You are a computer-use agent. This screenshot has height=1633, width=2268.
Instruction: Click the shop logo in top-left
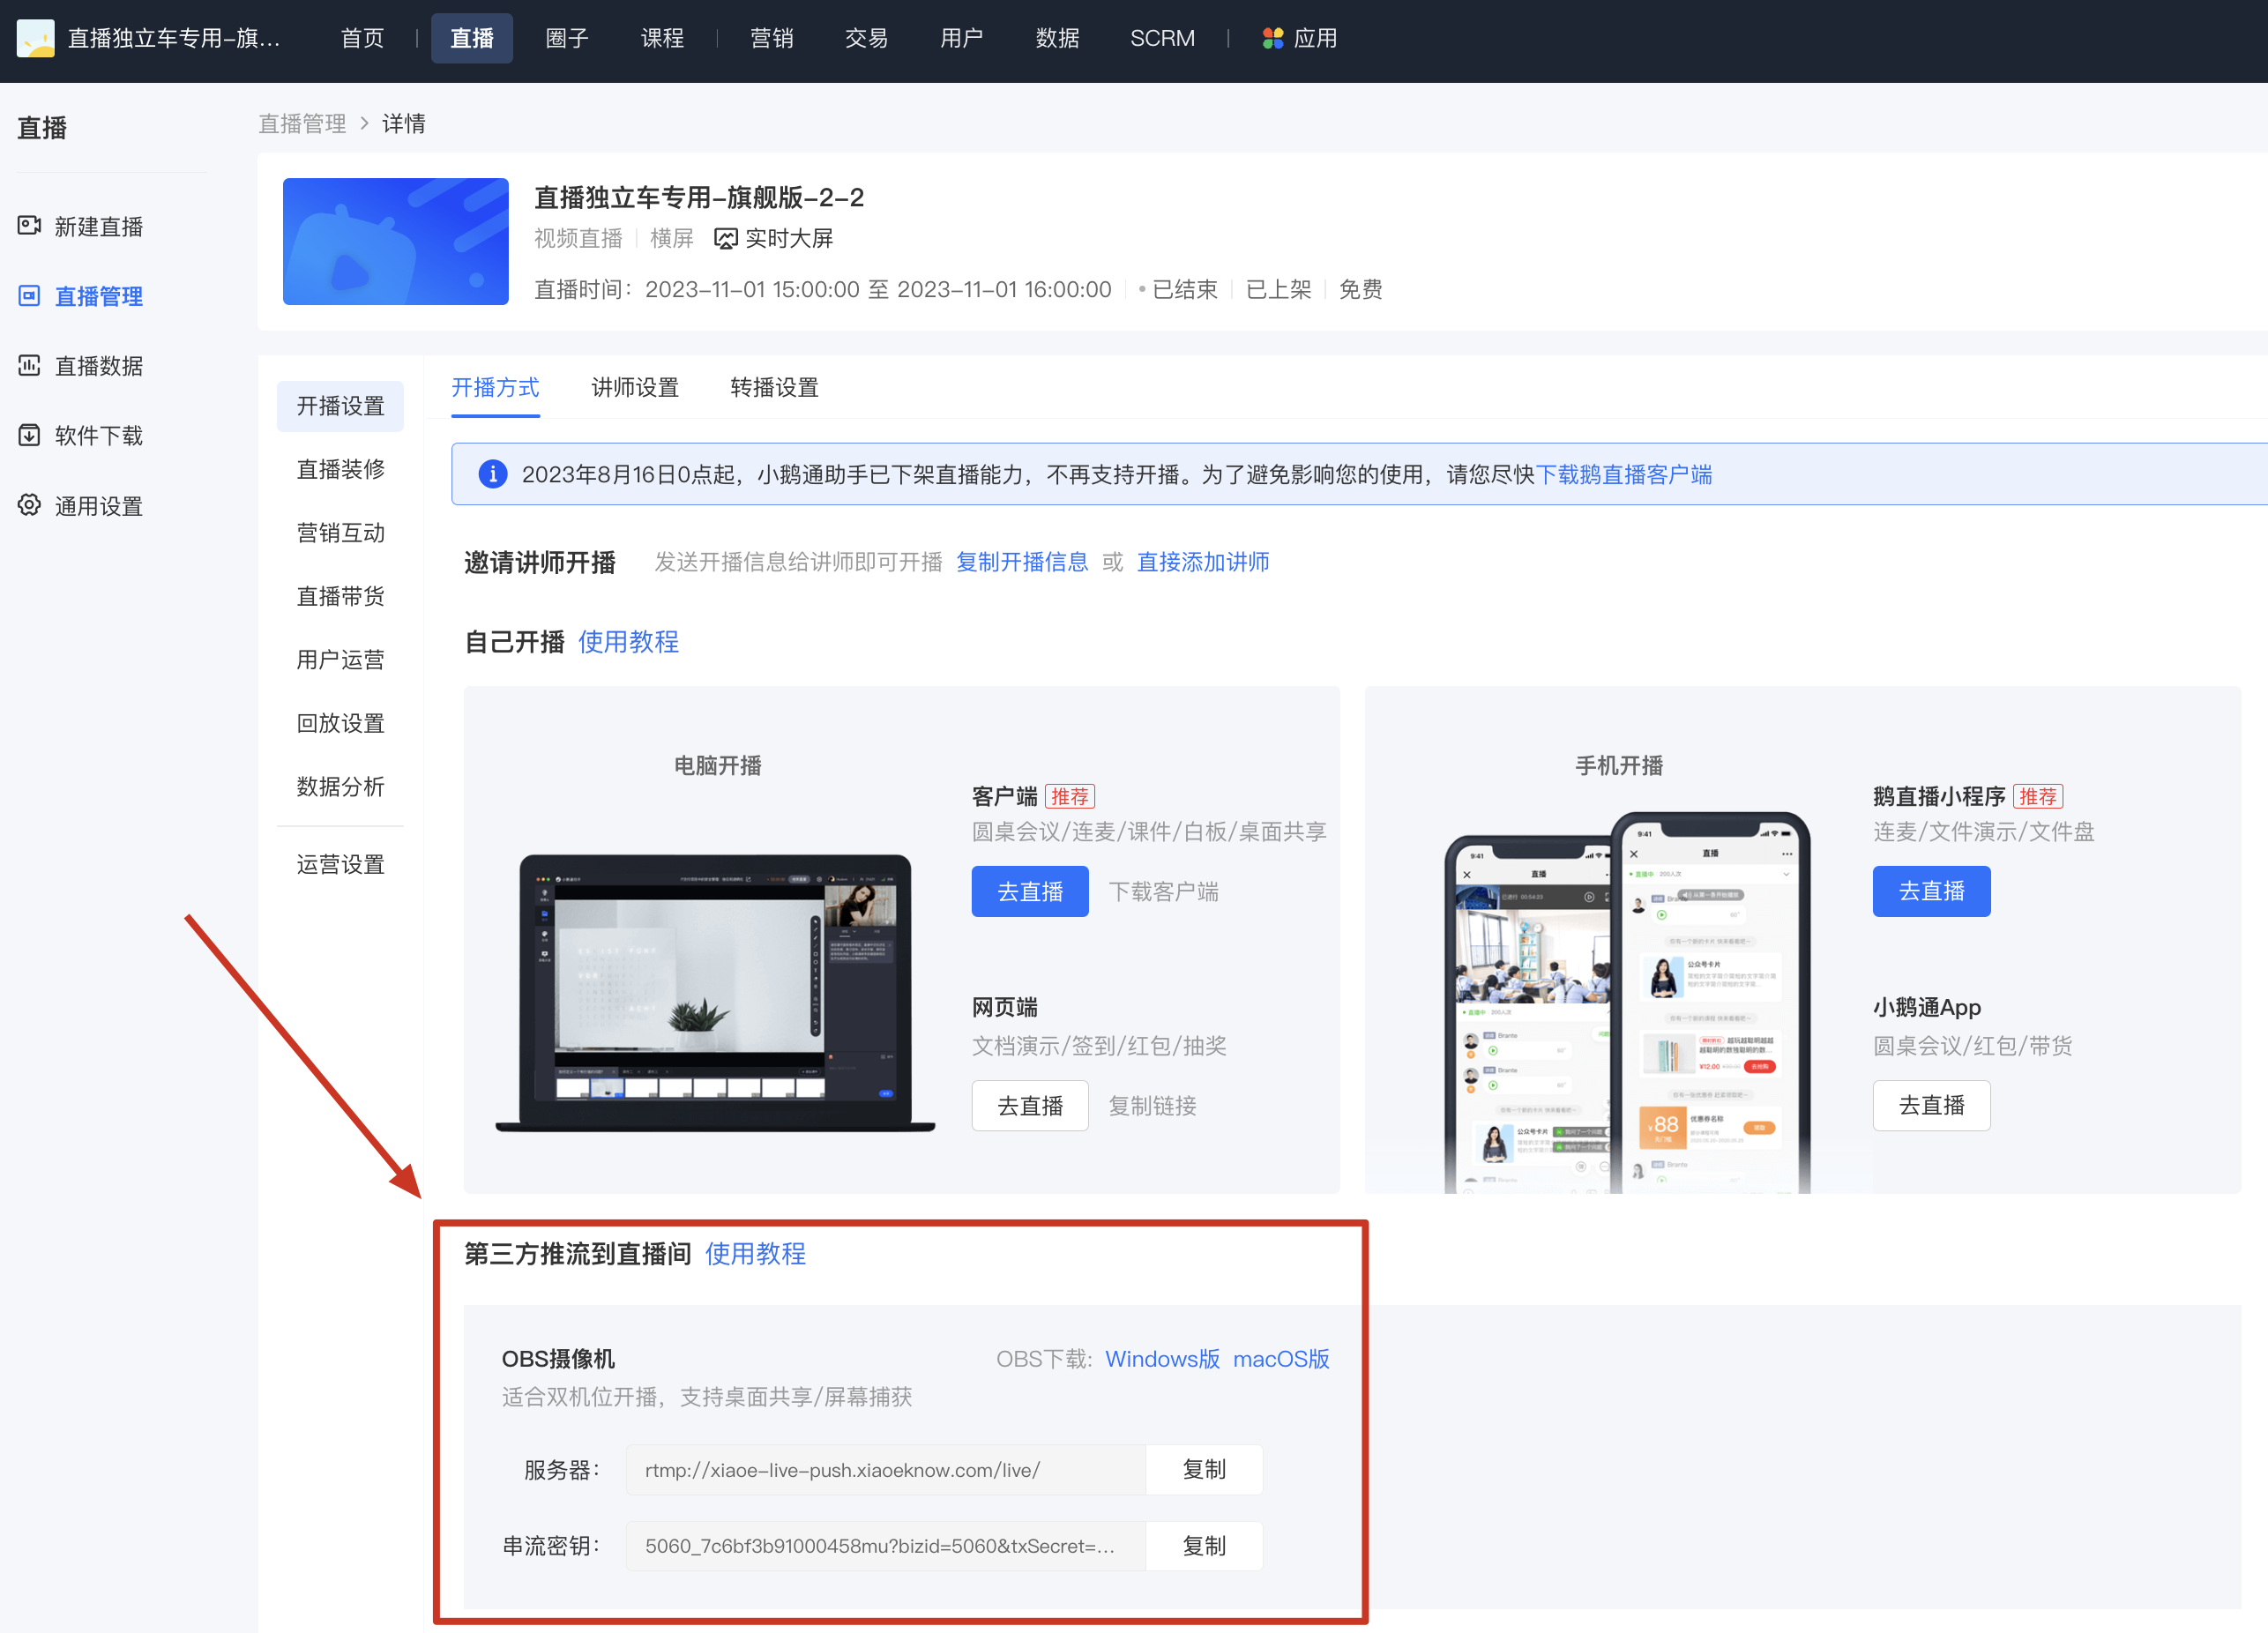36,39
